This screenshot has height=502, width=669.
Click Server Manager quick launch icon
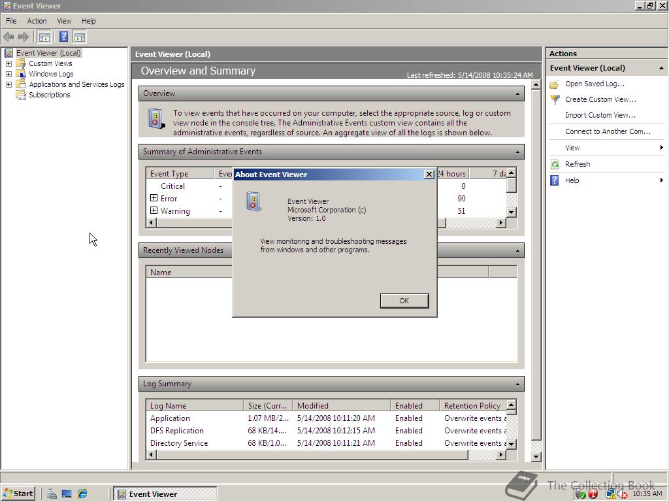[52, 494]
